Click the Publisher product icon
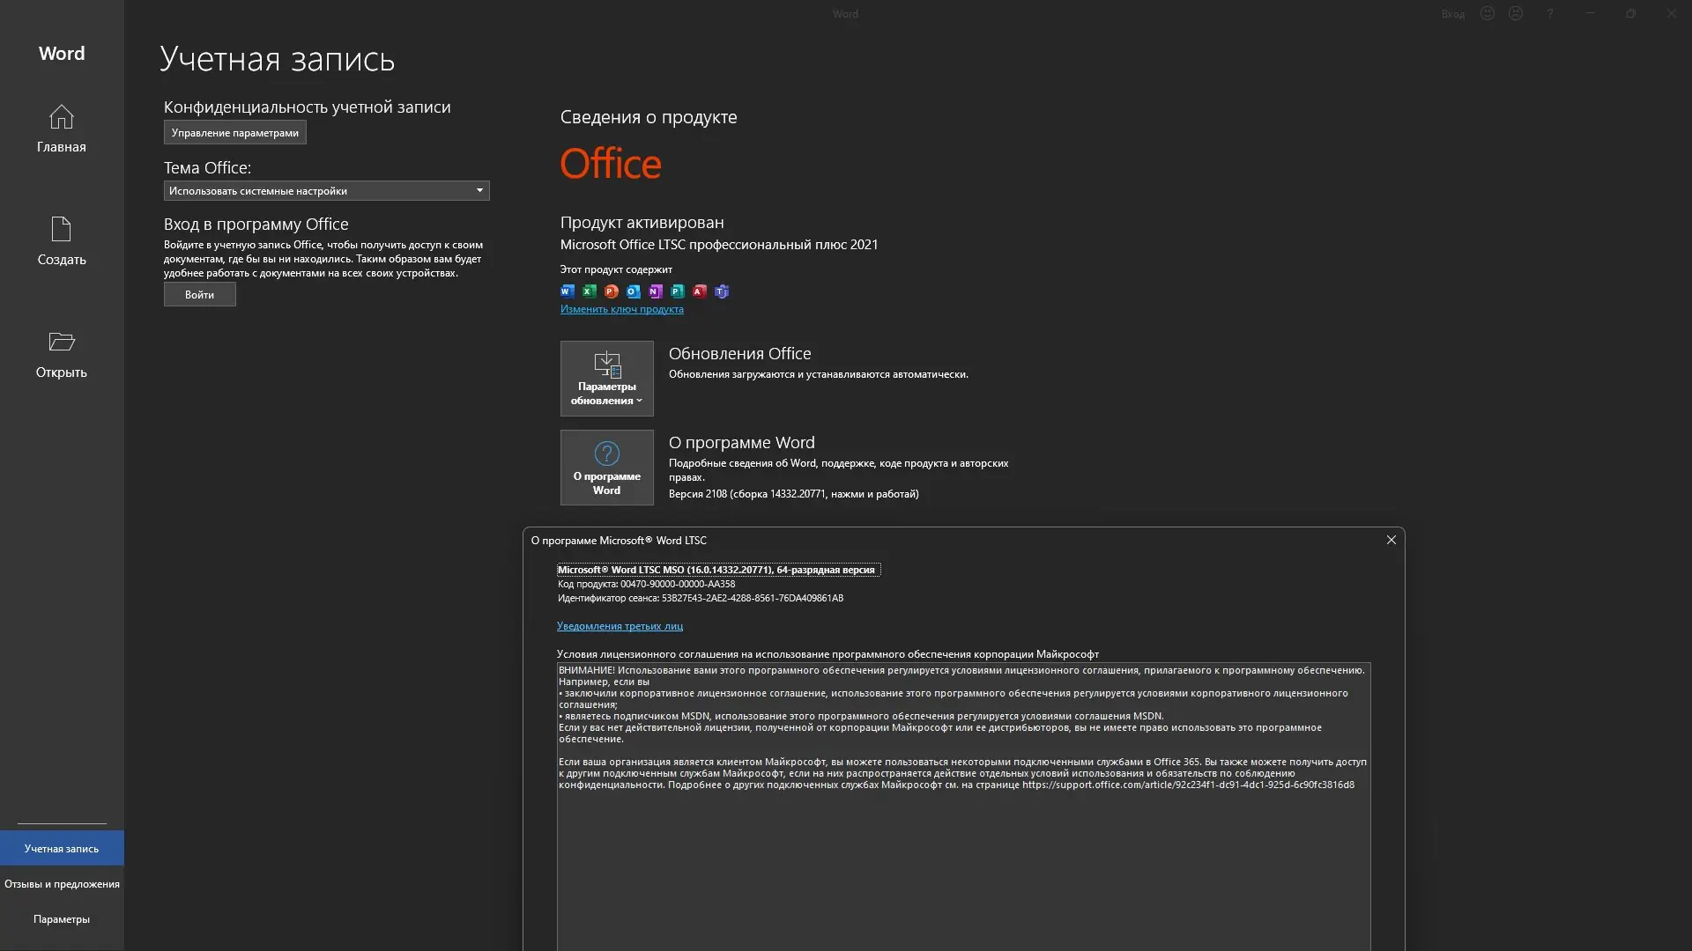Image resolution: width=1692 pixels, height=951 pixels. [x=678, y=291]
